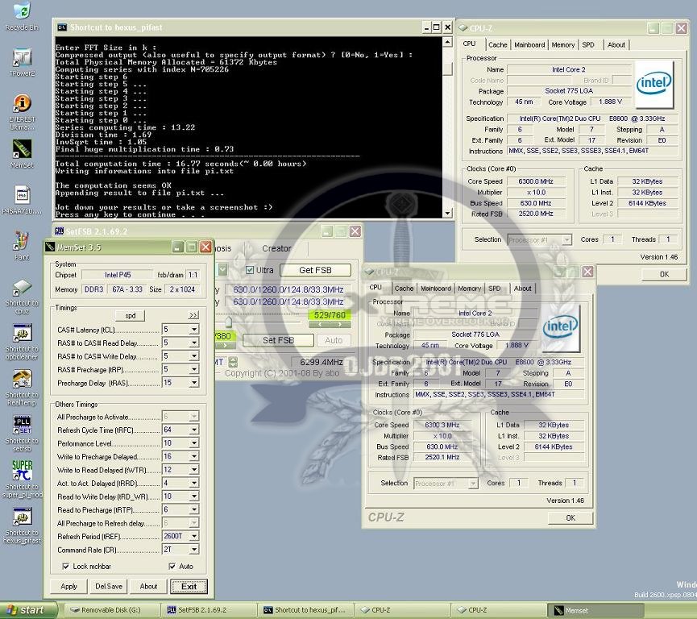
Task: Click OK in lower CPU-Z window
Action: pyautogui.click(x=570, y=517)
